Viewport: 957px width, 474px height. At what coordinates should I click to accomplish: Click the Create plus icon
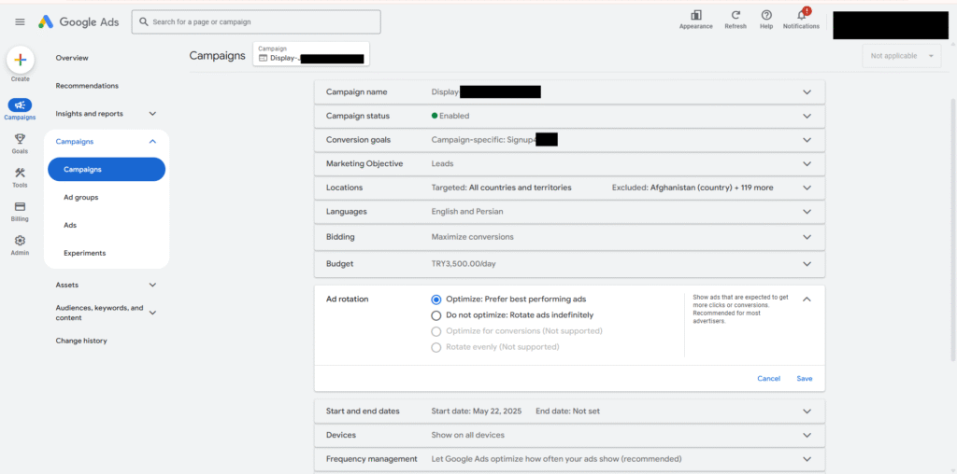point(20,60)
